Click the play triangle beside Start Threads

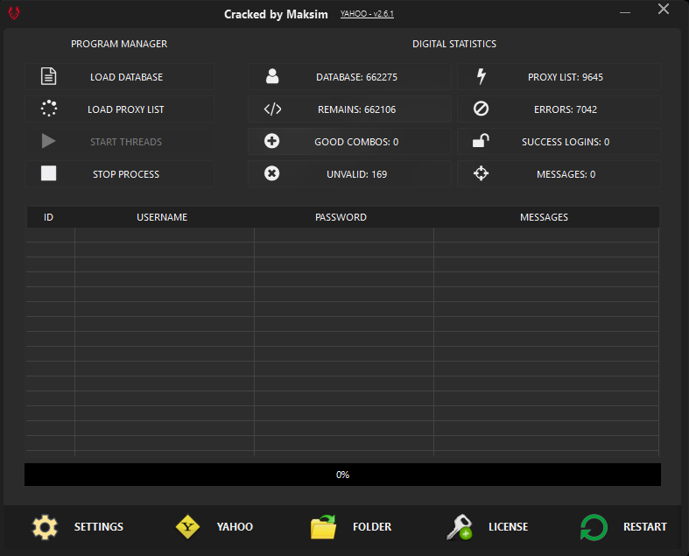(48, 141)
